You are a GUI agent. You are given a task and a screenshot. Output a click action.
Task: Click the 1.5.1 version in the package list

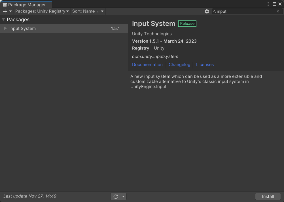[115, 28]
